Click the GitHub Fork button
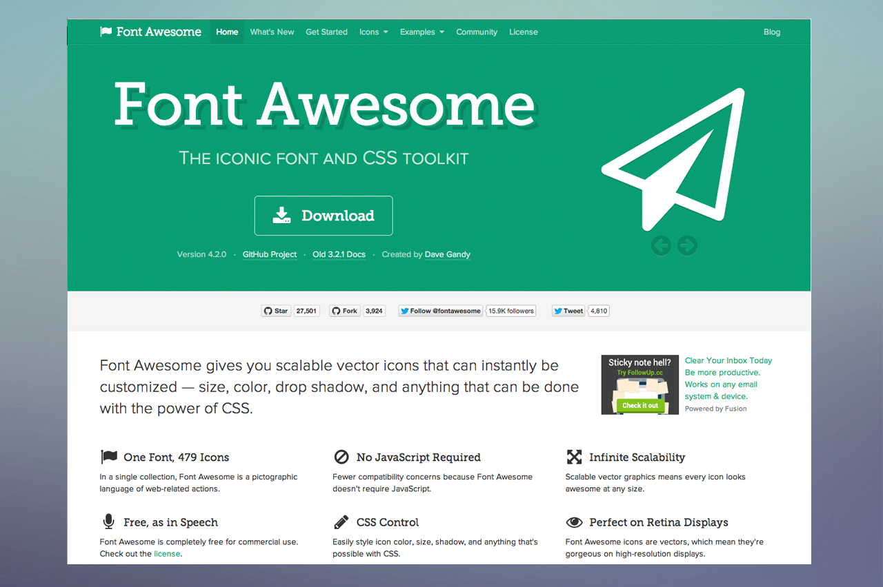The height and width of the screenshot is (587, 883). pos(344,311)
